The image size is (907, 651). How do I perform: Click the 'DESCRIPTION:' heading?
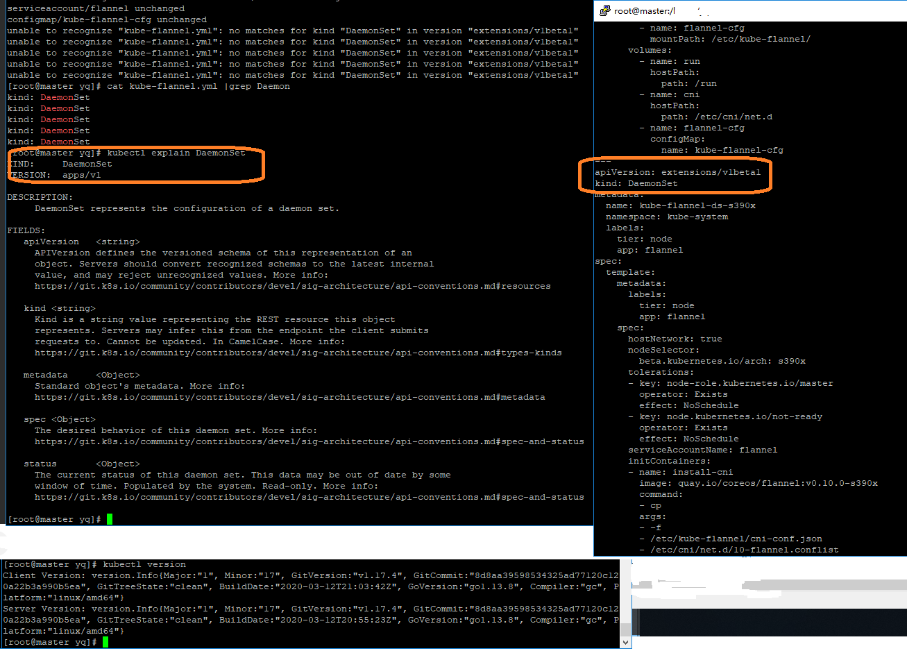pyautogui.click(x=40, y=197)
